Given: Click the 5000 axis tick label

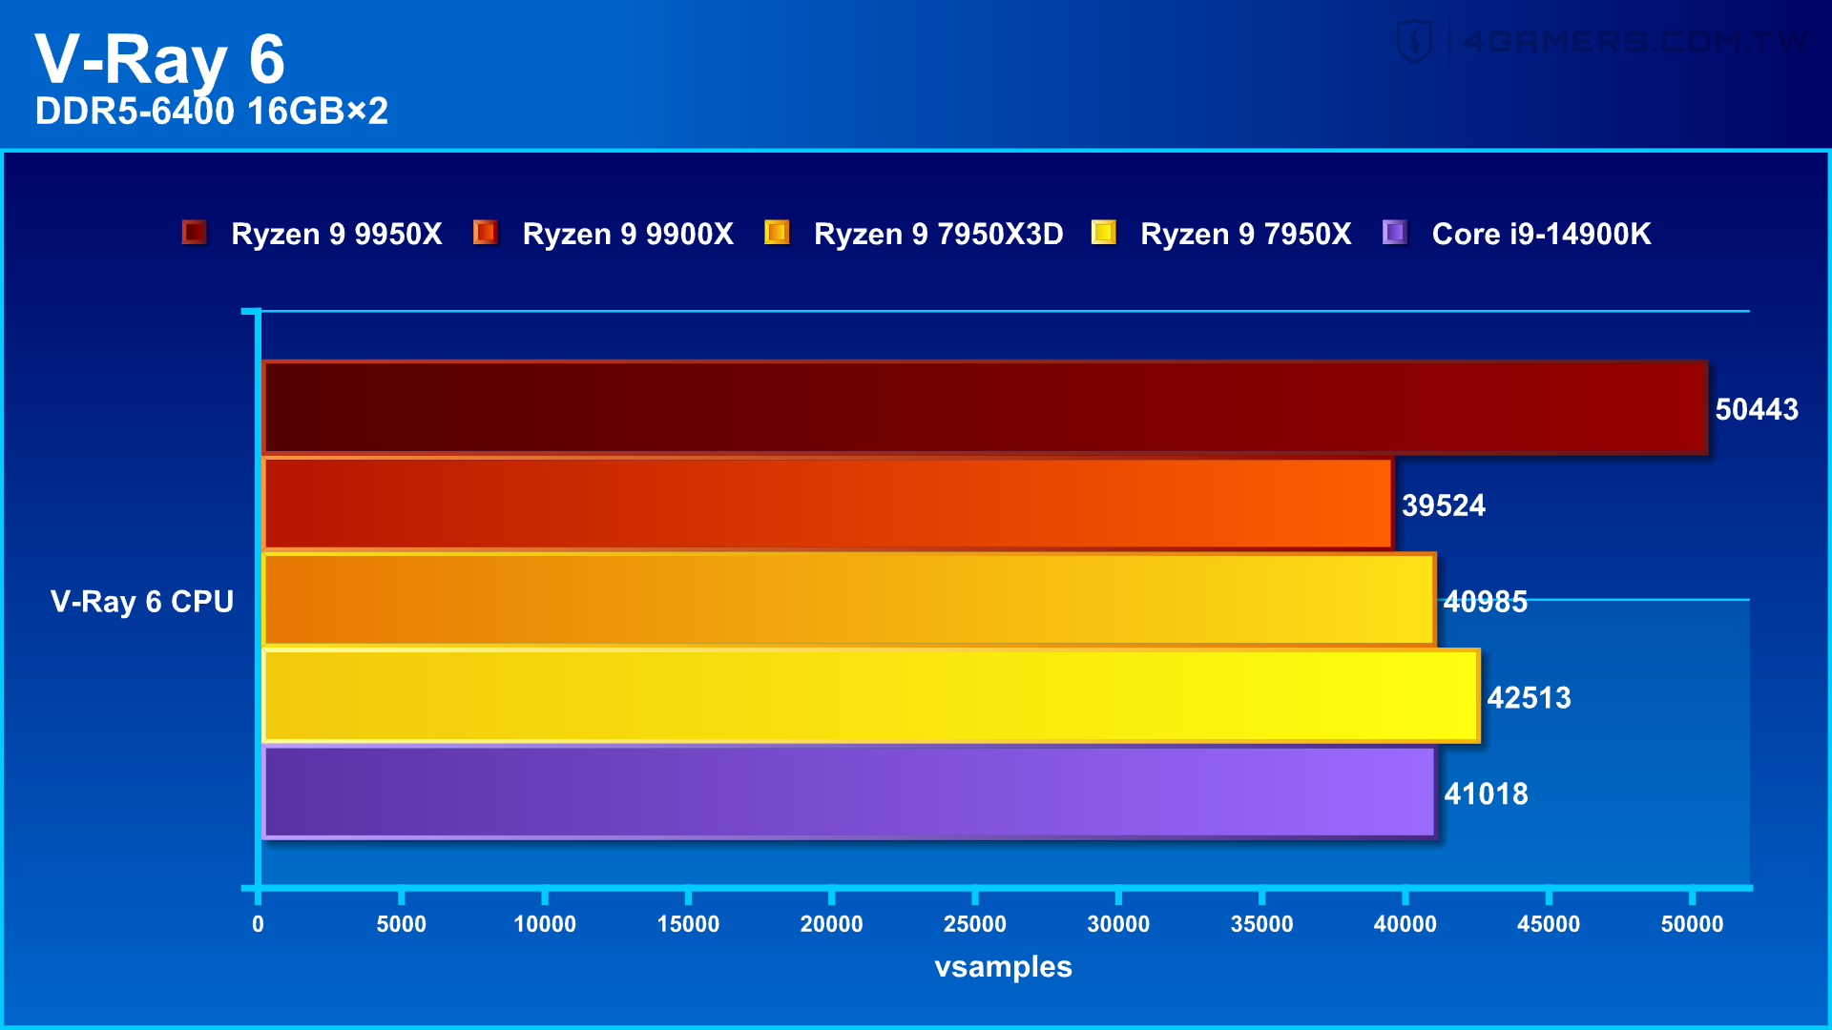Looking at the screenshot, I should point(402,924).
